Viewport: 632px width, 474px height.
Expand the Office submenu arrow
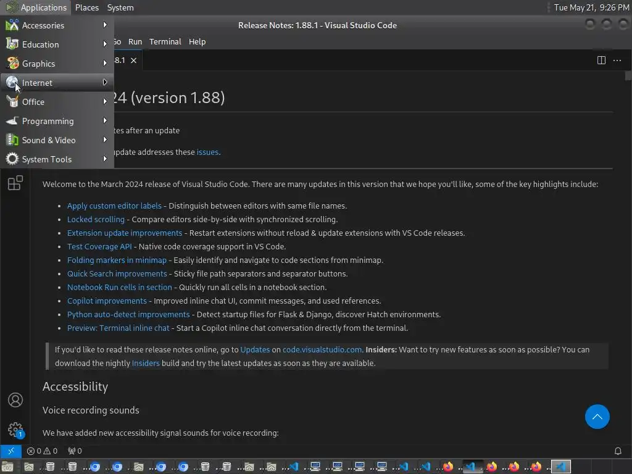[x=105, y=102]
